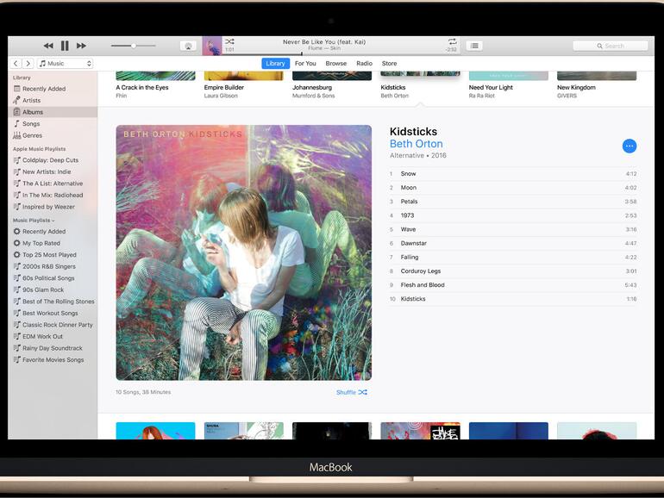Click the now playing album thumbnail

click(x=212, y=46)
